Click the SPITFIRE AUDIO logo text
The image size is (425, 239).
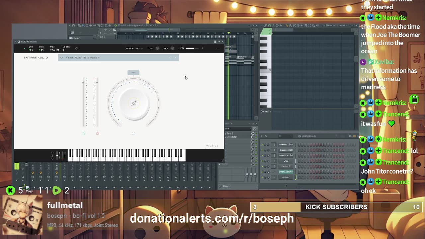point(36,58)
